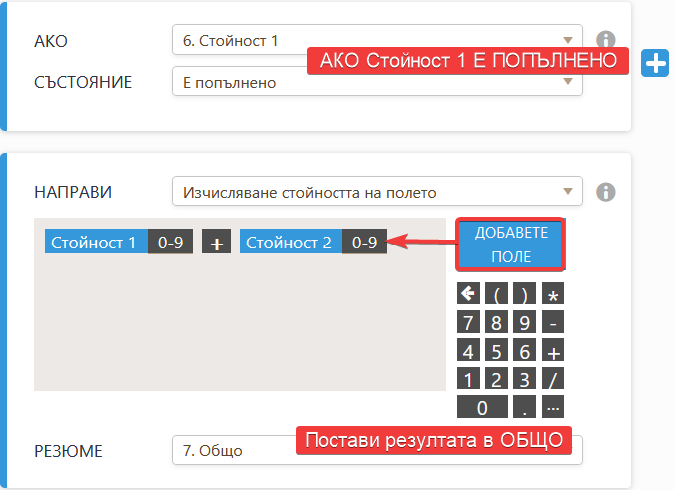Click the multiply asterisk key on keypad

click(553, 294)
